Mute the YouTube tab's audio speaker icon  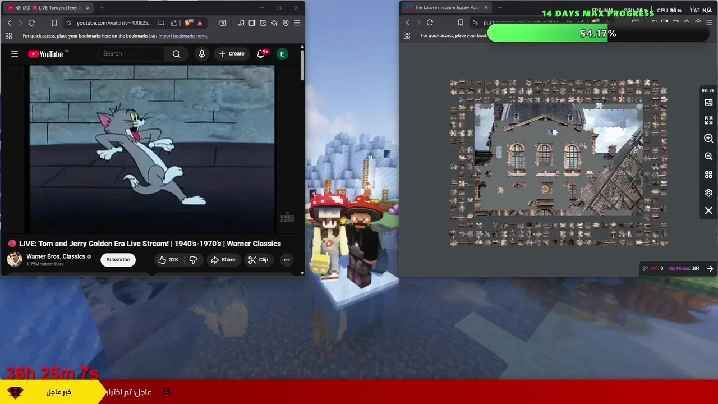[x=19, y=8]
